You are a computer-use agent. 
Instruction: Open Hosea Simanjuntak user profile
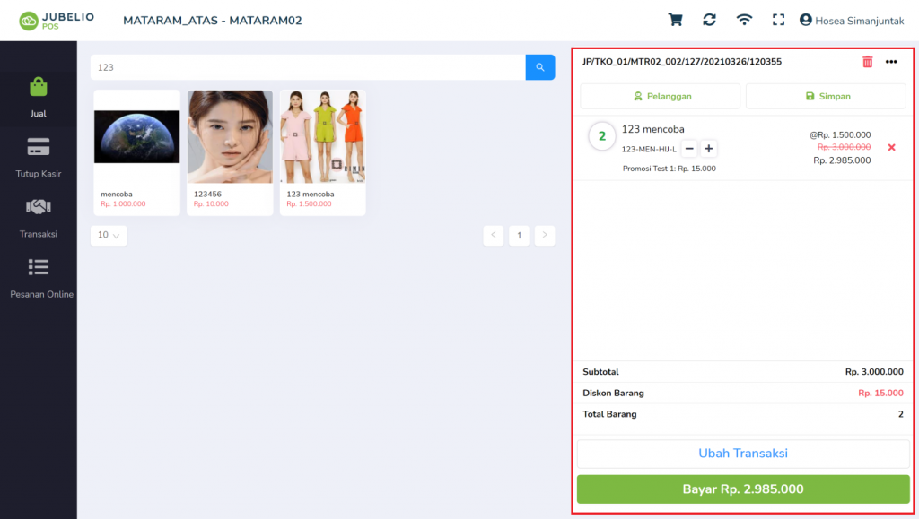pos(852,21)
